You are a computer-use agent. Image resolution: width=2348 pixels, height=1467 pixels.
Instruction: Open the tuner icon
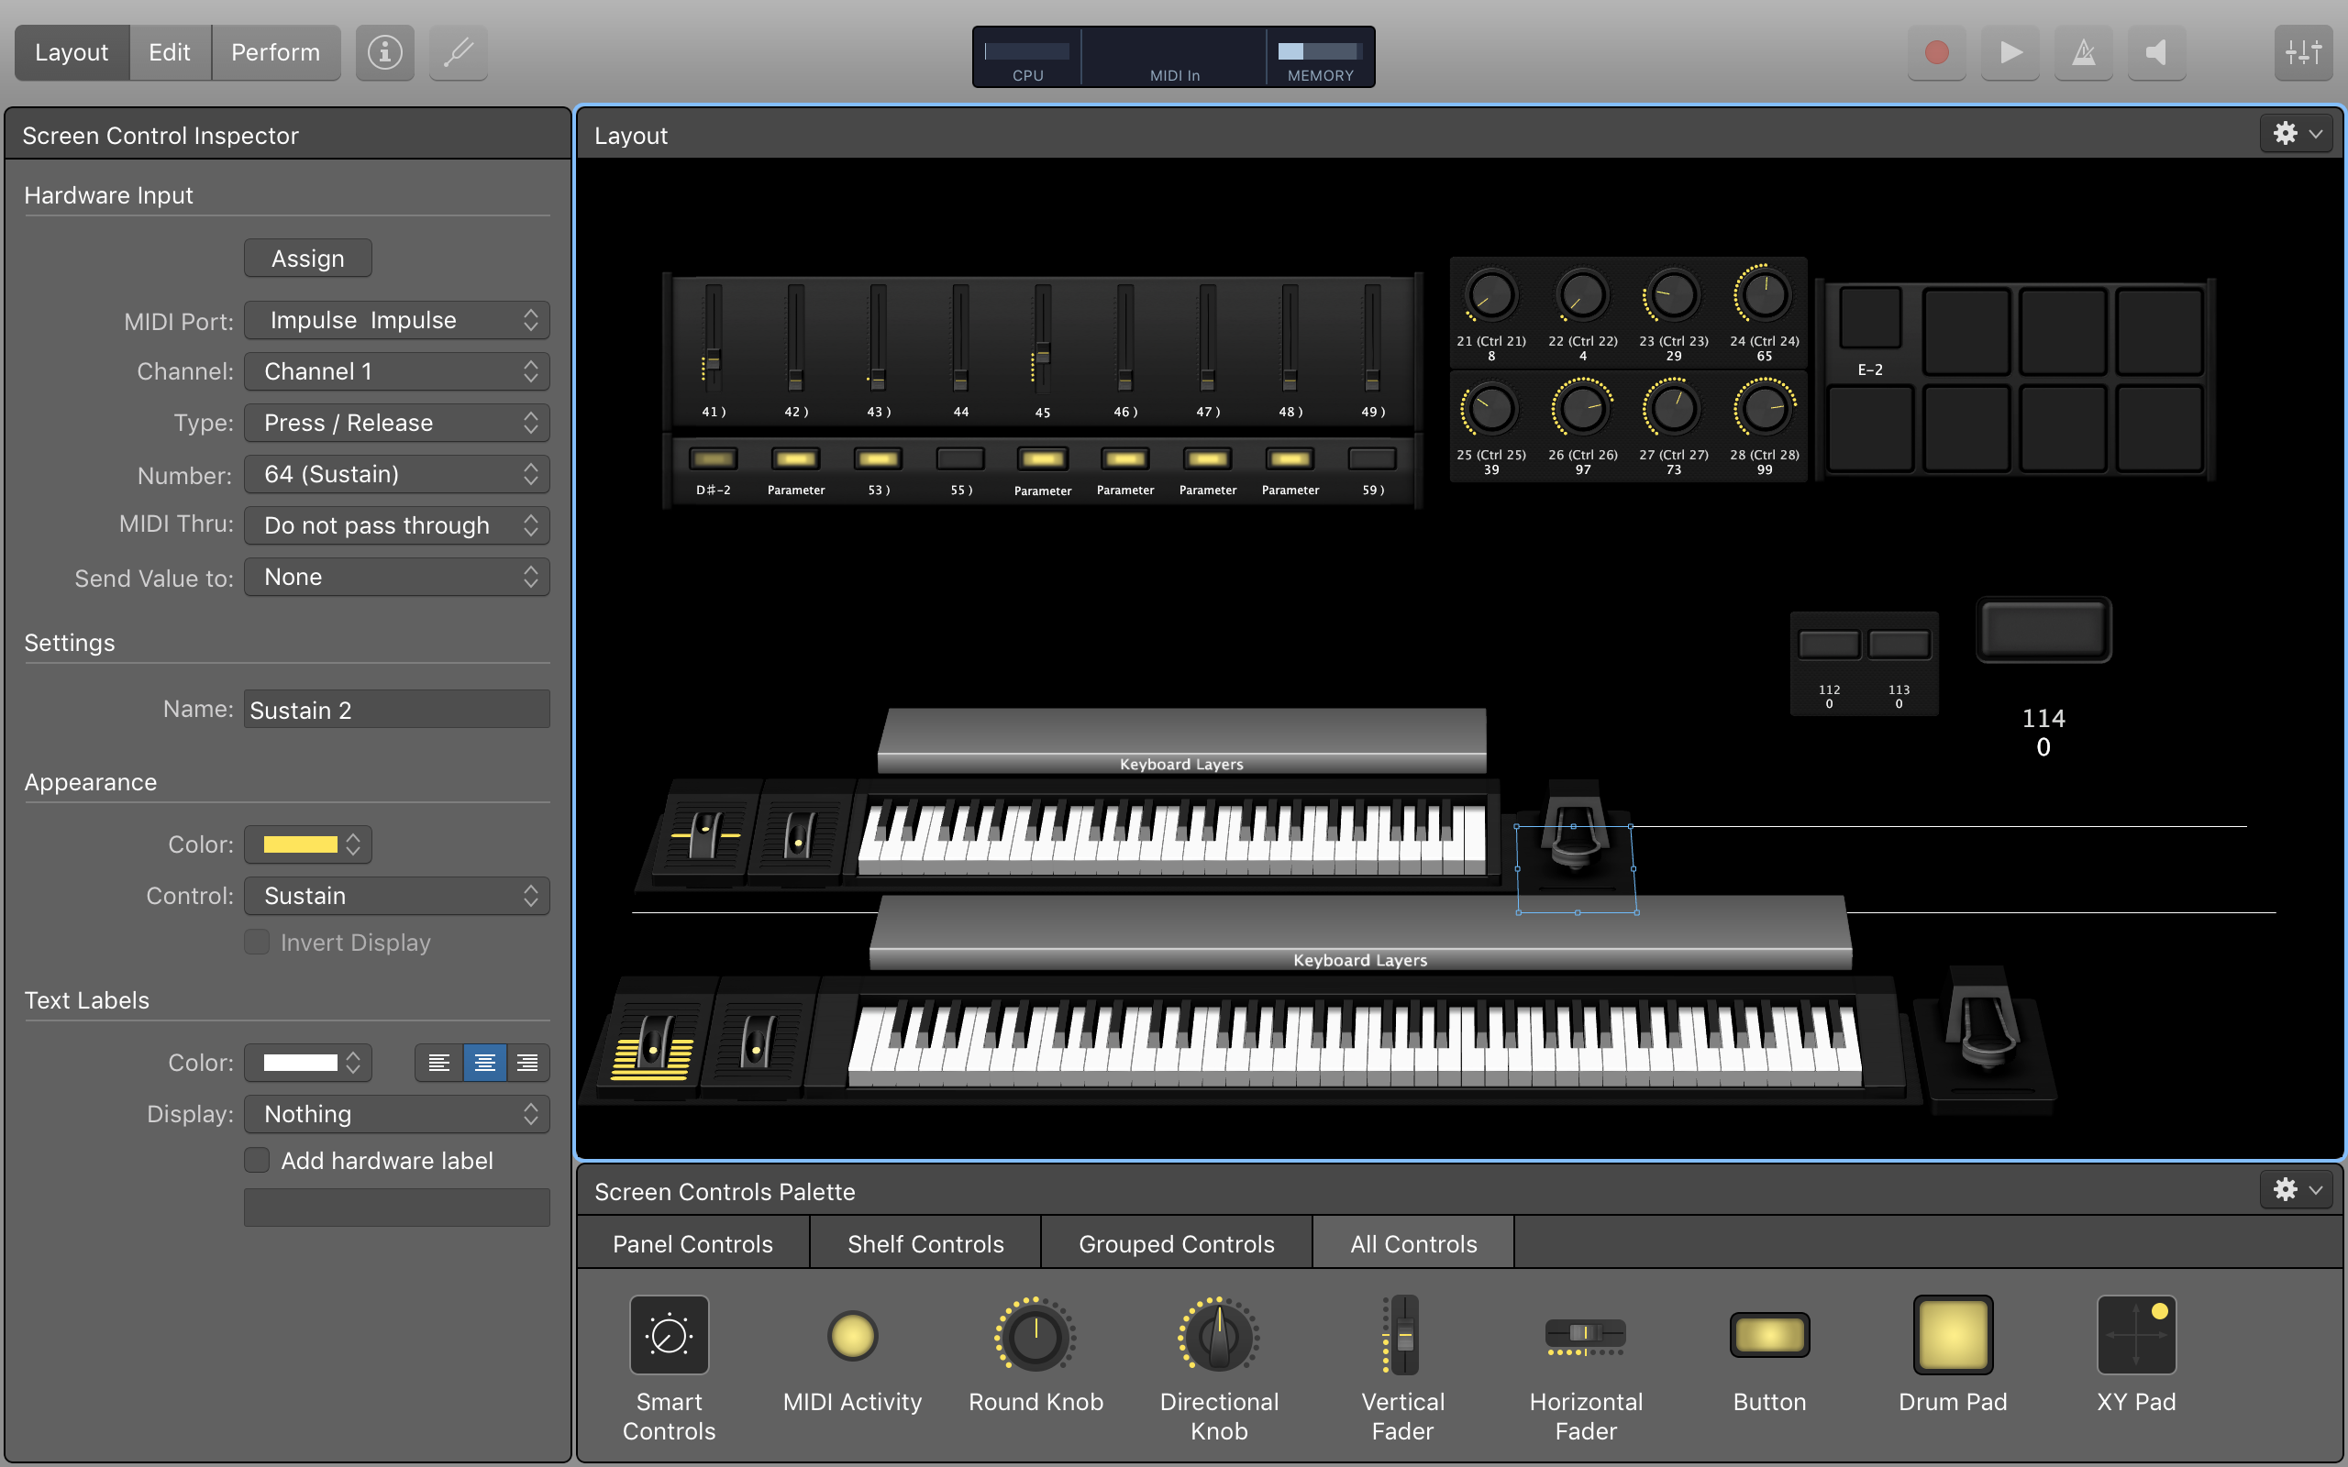(x=458, y=52)
